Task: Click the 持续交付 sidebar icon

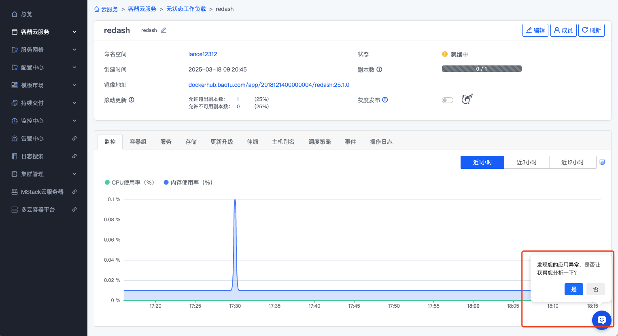Action: click(x=15, y=103)
